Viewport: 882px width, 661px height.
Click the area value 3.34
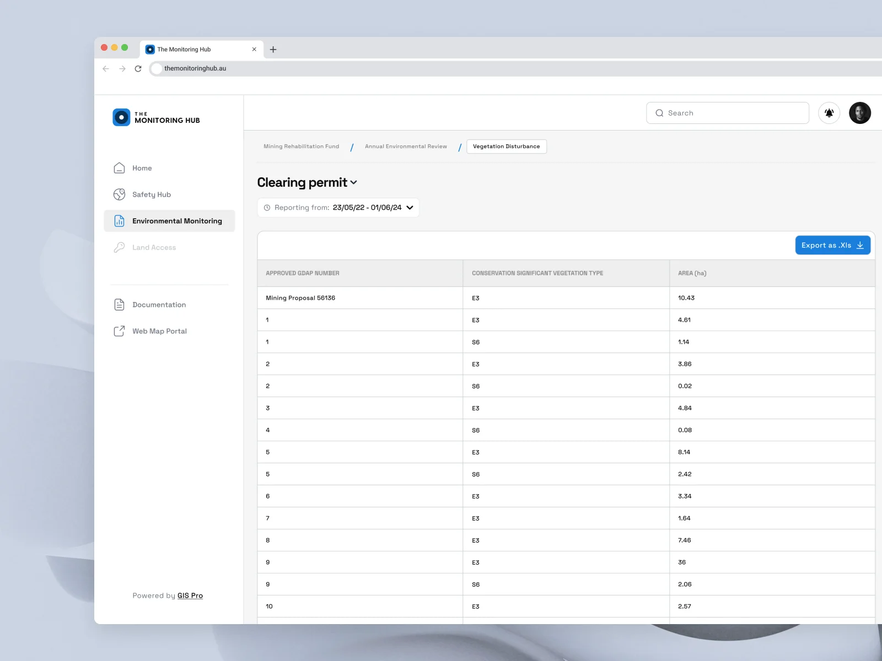[x=685, y=496]
